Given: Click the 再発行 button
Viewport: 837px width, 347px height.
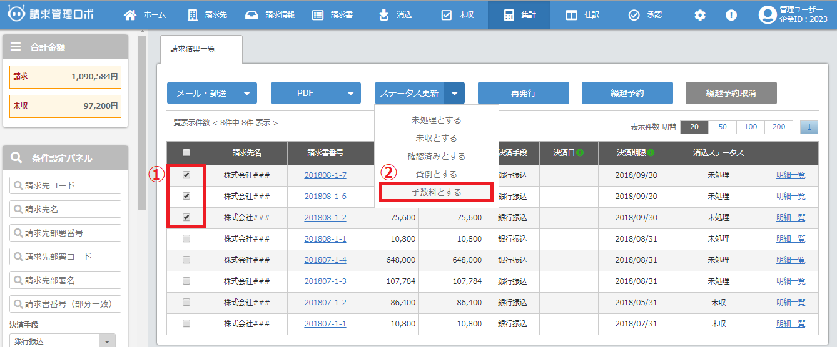Looking at the screenshot, I should coord(524,94).
